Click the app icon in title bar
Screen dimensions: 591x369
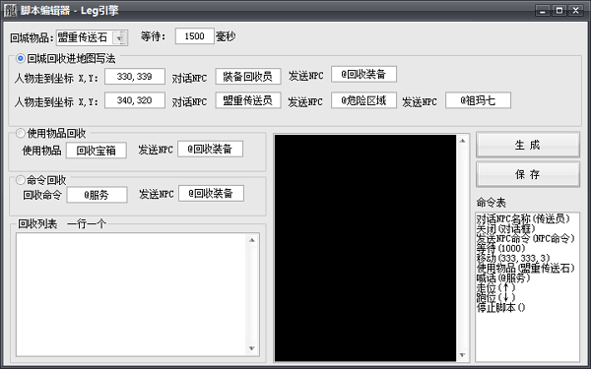pos(10,10)
